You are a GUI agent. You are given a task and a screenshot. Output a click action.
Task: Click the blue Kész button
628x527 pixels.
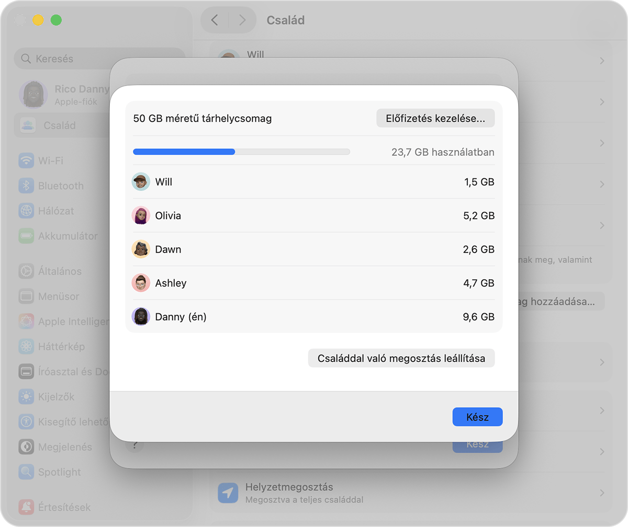click(477, 417)
